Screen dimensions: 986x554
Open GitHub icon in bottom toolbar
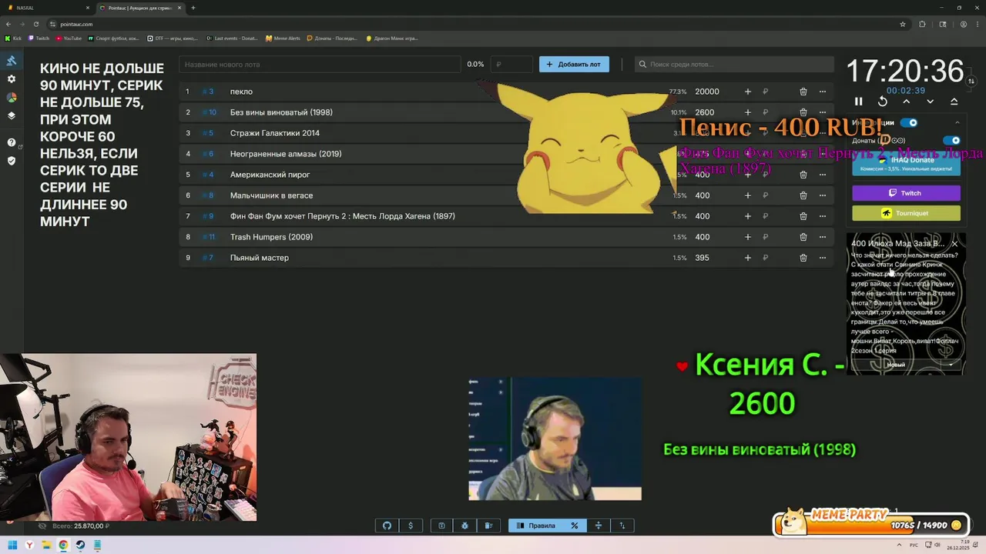click(387, 526)
